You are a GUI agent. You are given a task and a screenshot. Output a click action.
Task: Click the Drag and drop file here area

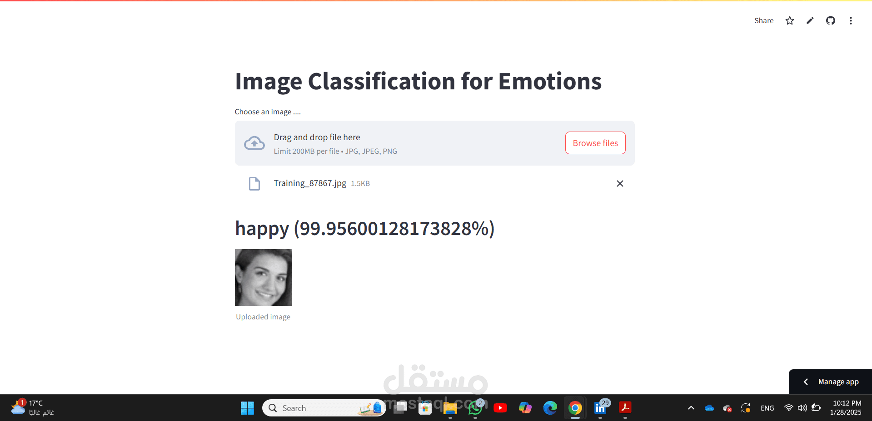(x=434, y=143)
